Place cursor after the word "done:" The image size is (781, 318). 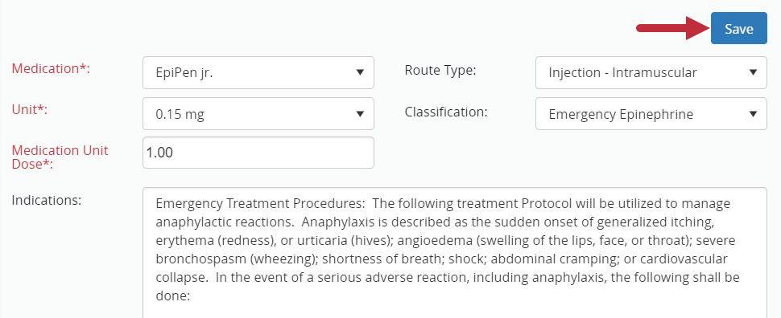[x=192, y=296]
